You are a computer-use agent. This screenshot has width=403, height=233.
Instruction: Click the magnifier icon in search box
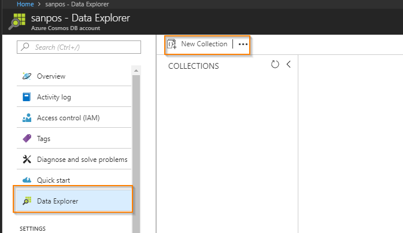pyautogui.click(x=25, y=47)
